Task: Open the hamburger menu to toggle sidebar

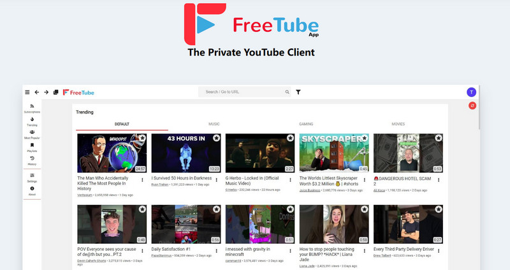Action: (x=27, y=92)
